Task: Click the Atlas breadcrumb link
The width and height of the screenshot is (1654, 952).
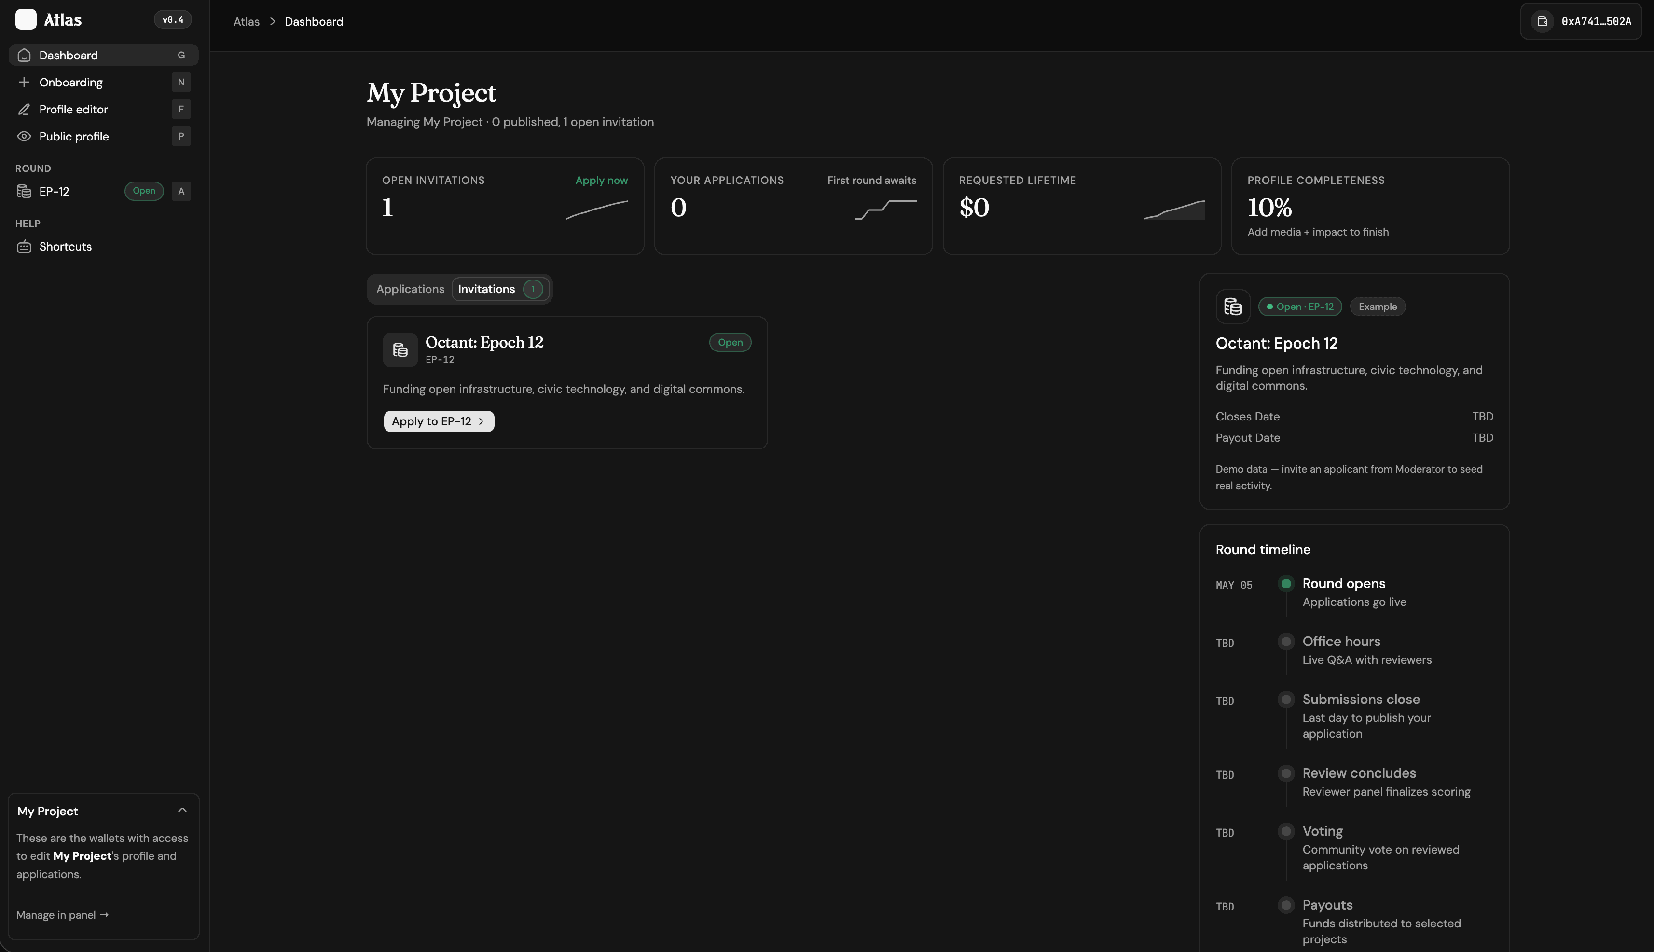Action: (247, 22)
